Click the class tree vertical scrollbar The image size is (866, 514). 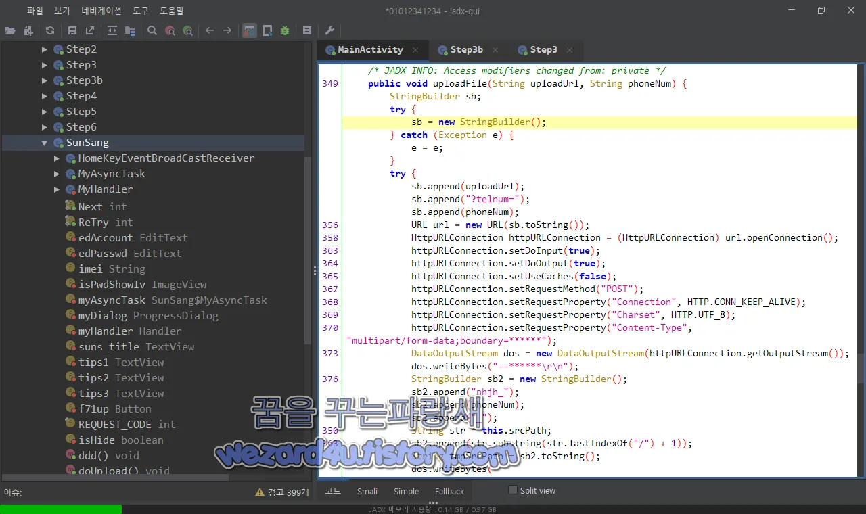tap(308, 250)
